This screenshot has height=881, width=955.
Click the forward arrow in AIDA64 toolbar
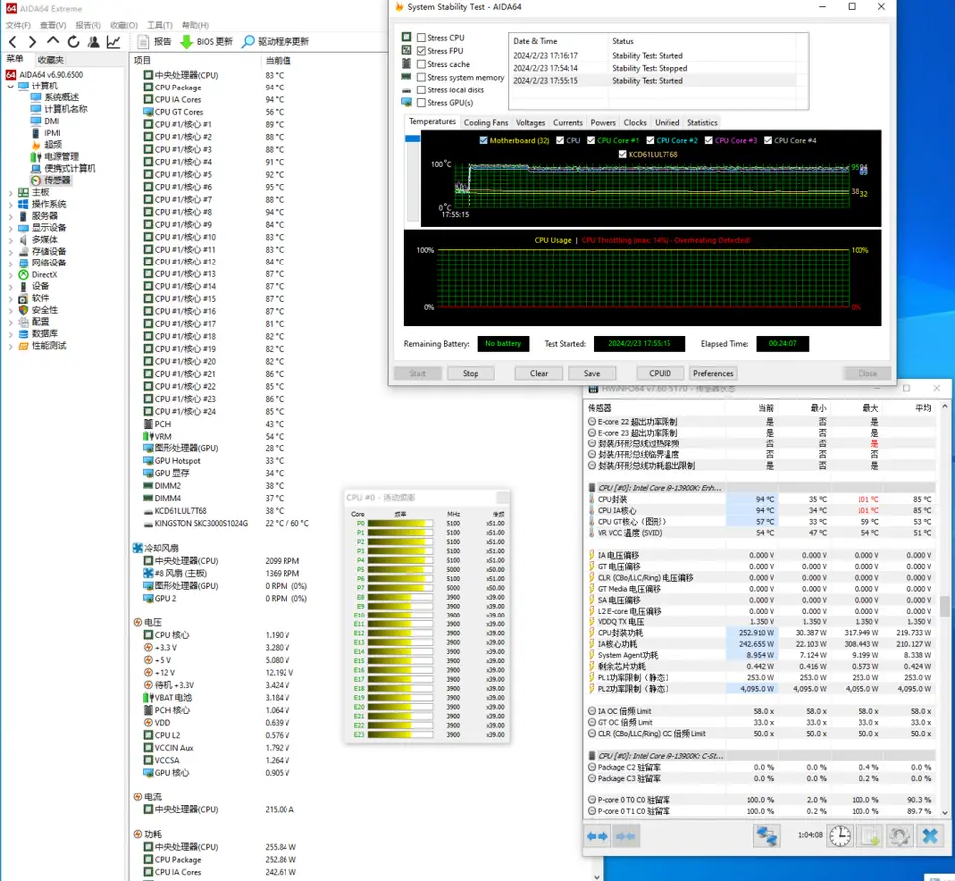[32, 42]
